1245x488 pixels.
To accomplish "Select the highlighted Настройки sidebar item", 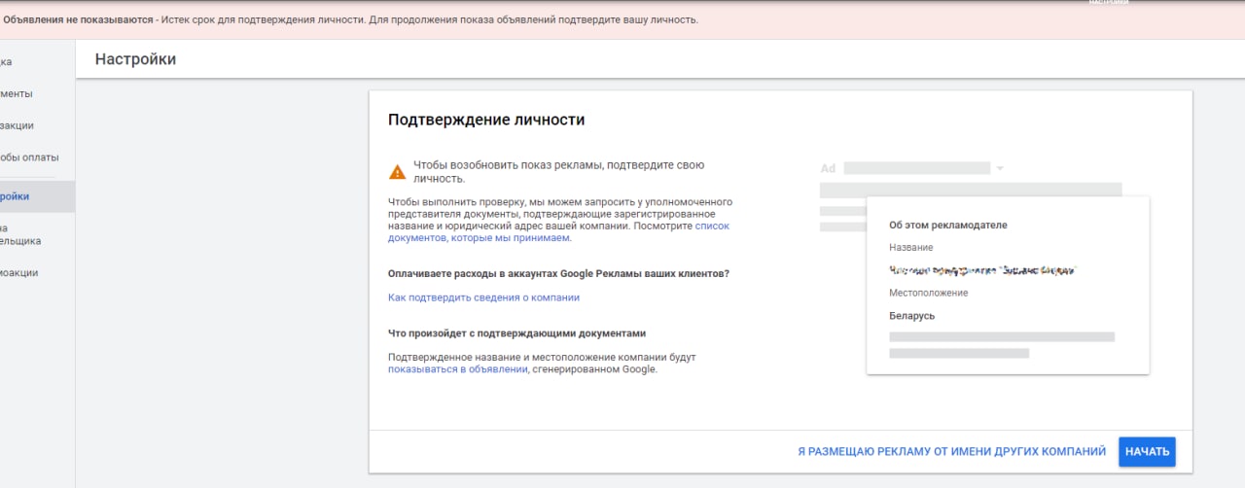I will click(x=37, y=196).
